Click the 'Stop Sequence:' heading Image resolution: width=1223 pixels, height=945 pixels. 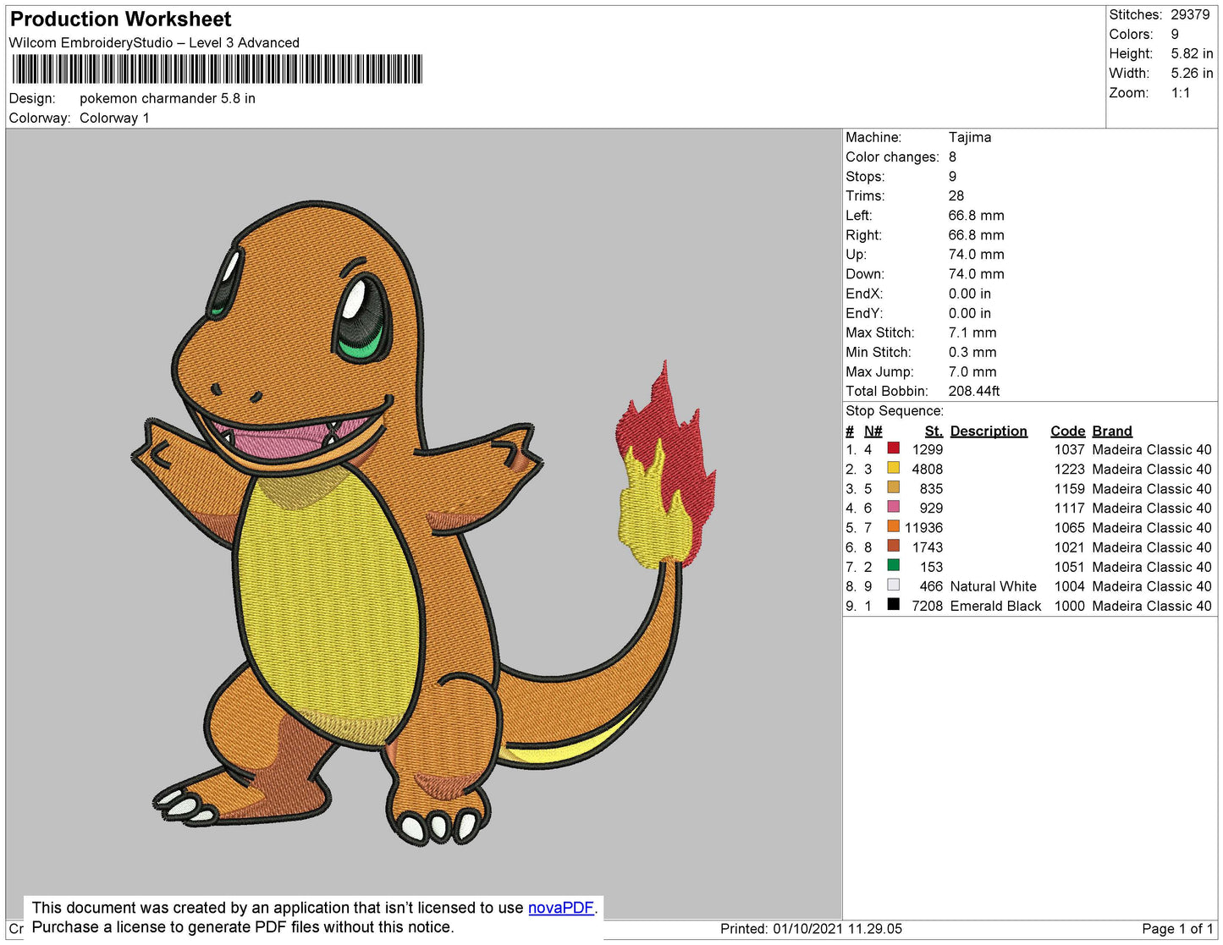point(895,410)
